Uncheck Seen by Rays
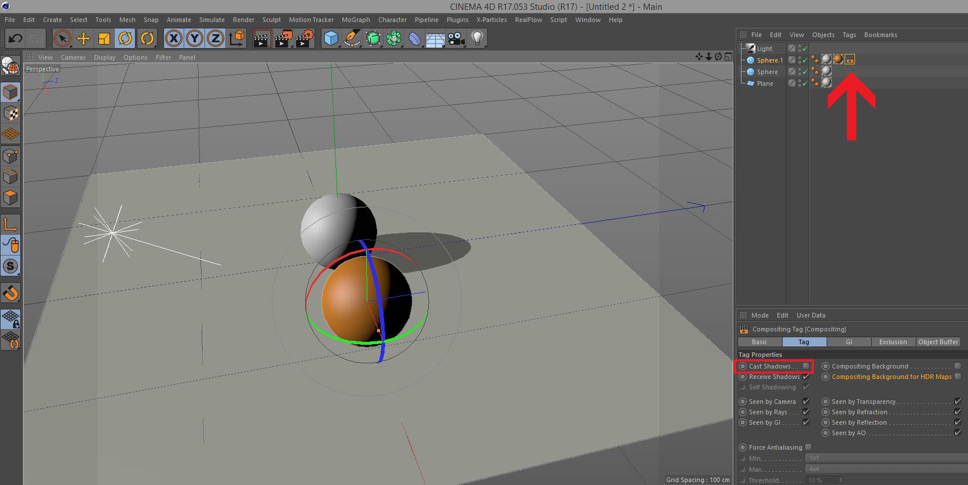The height and width of the screenshot is (485, 968). click(x=806, y=412)
